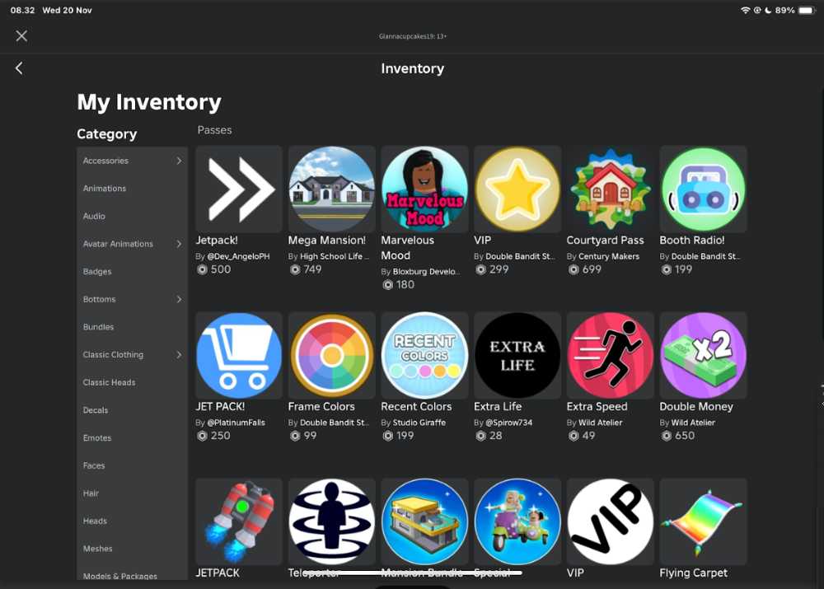Open Wild Atelier link under Double Money
Image resolution: width=824 pixels, height=589 pixels.
pyautogui.click(x=694, y=423)
